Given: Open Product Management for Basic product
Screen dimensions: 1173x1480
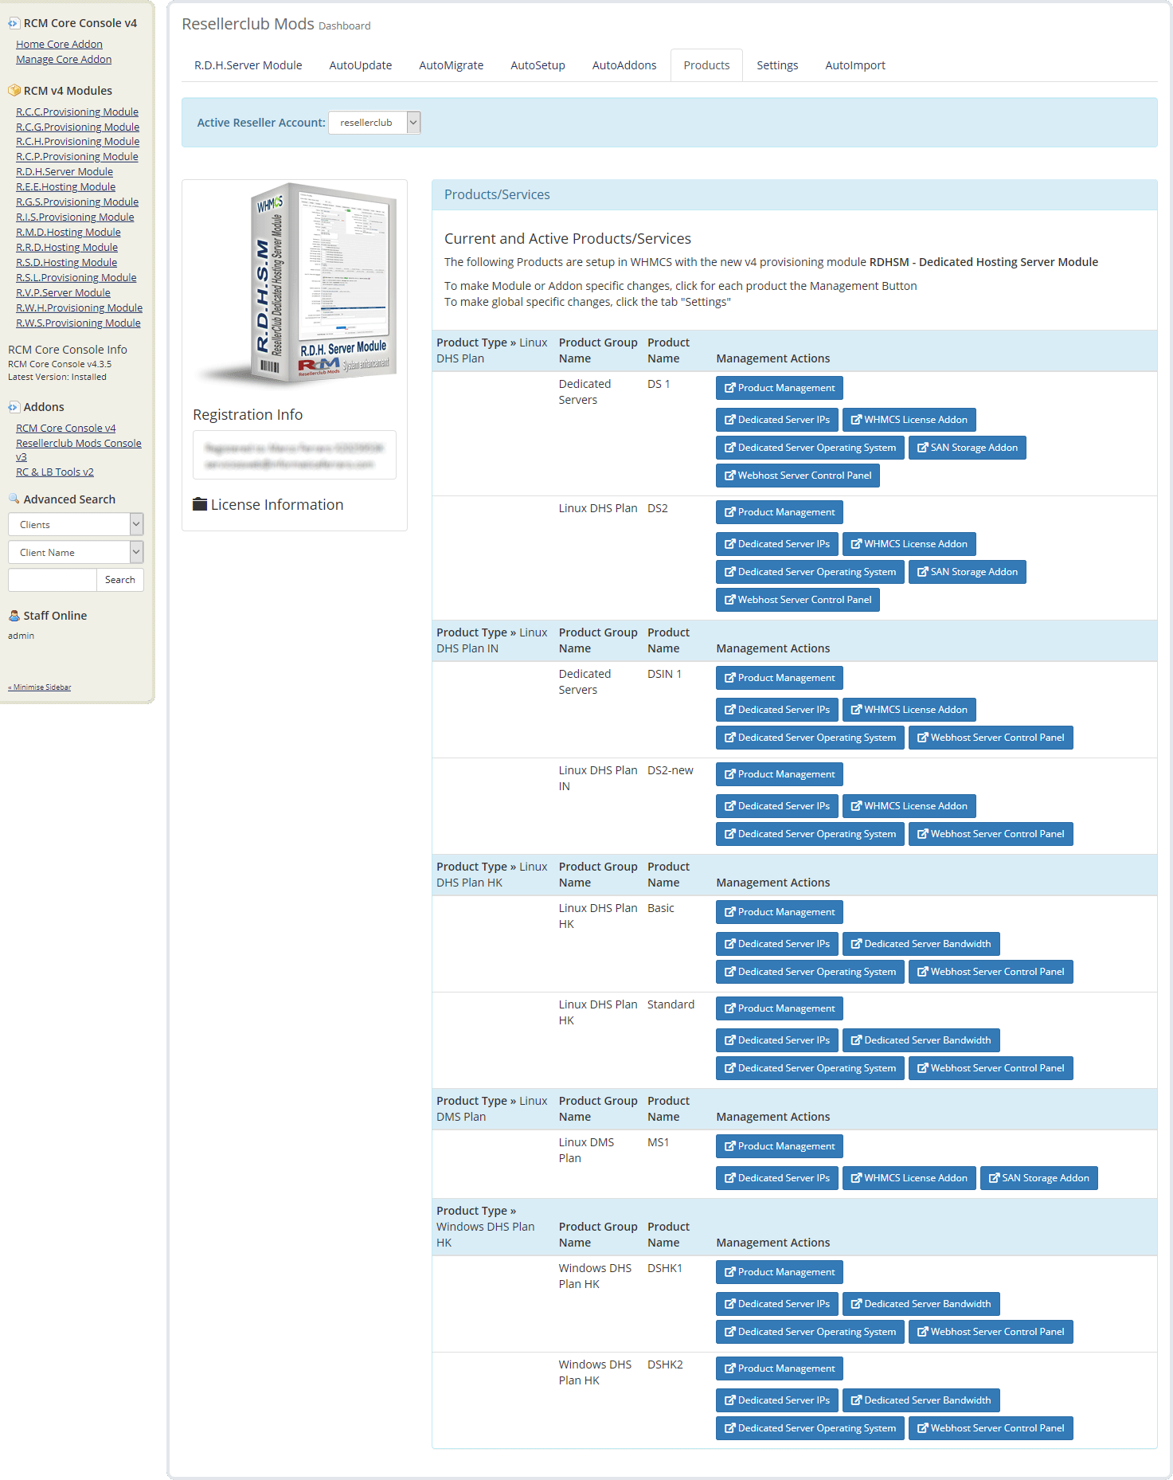Looking at the screenshot, I should (x=779, y=912).
